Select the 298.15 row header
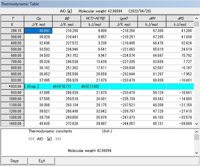 coord(12,31)
